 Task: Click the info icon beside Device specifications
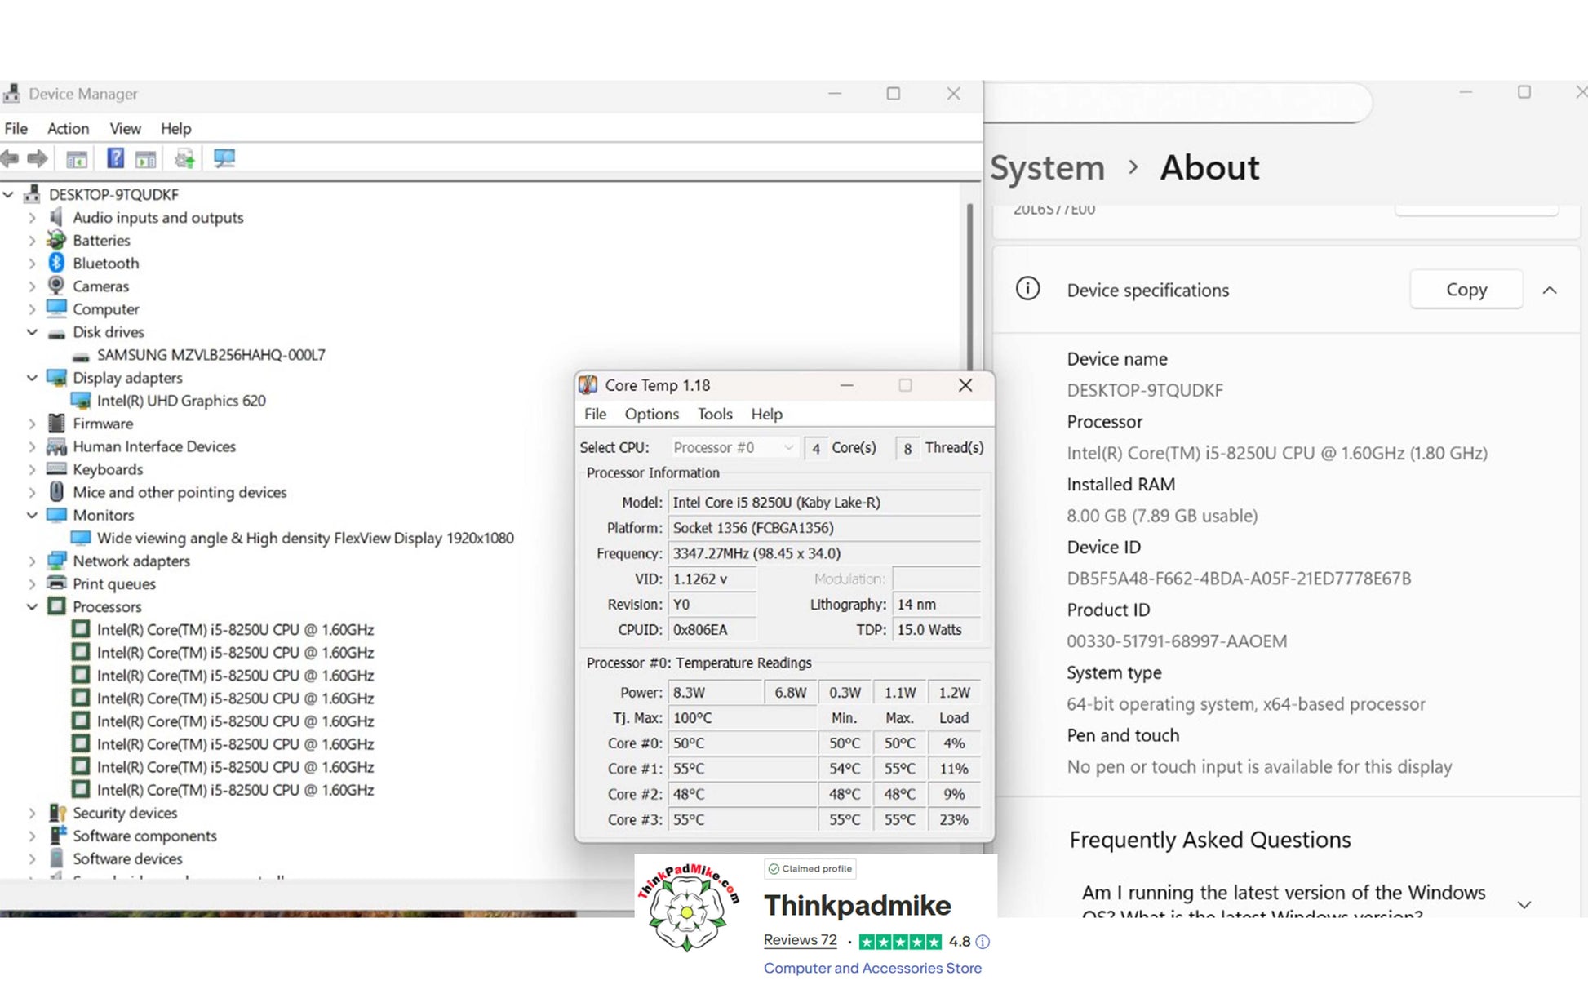(1027, 289)
